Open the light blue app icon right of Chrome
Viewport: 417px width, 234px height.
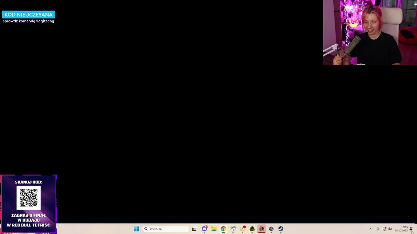coord(233,229)
